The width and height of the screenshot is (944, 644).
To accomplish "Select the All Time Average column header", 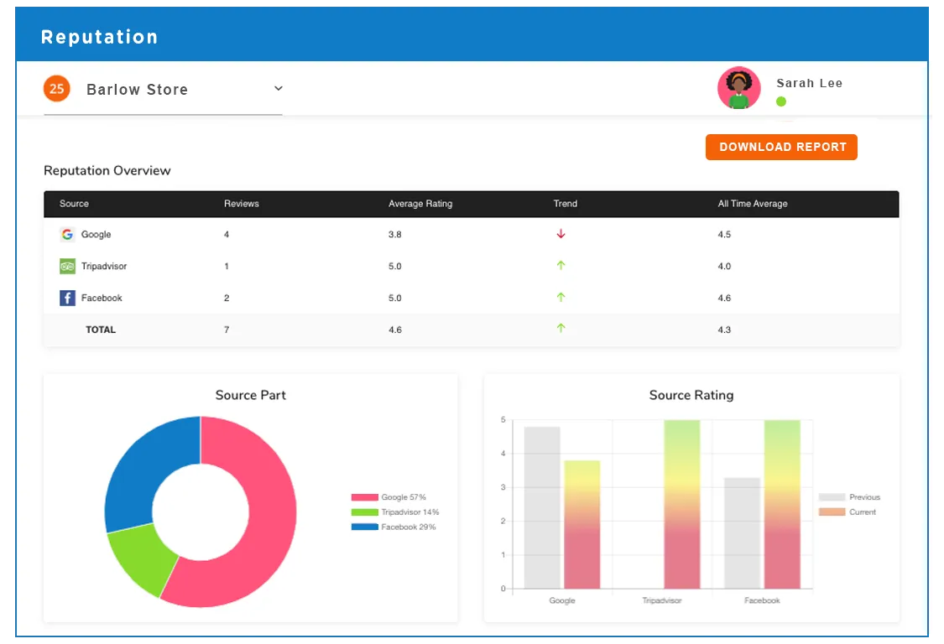I will pyautogui.click(x=753, y=203).
